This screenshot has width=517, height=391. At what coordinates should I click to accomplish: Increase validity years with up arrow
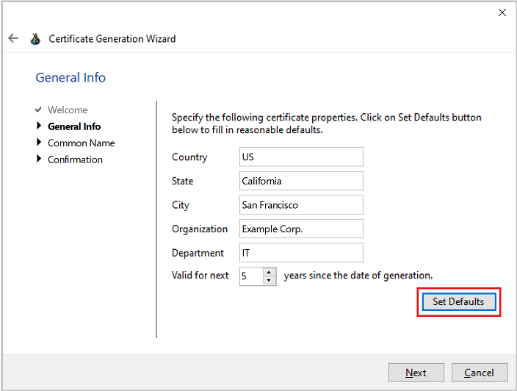pyautogui.click(x=269, y=272)
